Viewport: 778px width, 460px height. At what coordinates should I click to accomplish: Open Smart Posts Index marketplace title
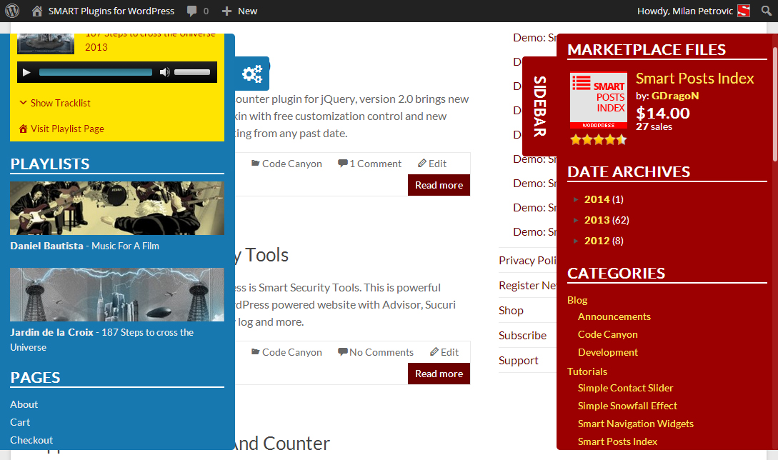[694, 79]
